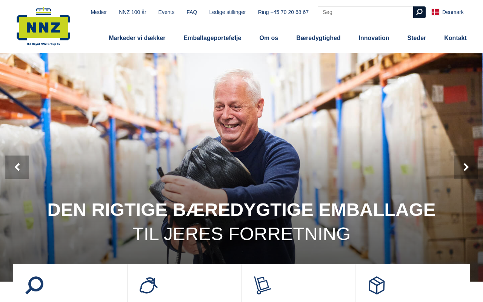Go to the previous slide arrow
483x302 pixels.
(x=17, y=167)
